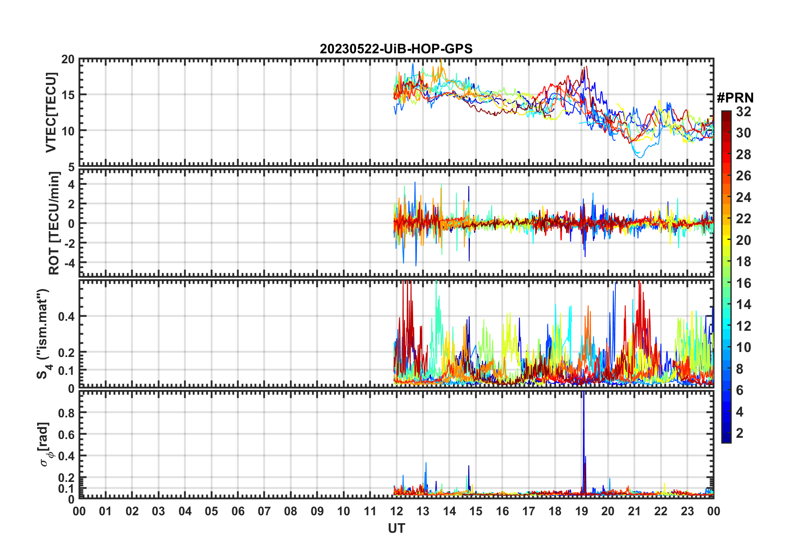Click the plot title 20230522-UiB-HOP-GPS
The height and width of the screenshot is (554, 793).
tap(396, 49)
